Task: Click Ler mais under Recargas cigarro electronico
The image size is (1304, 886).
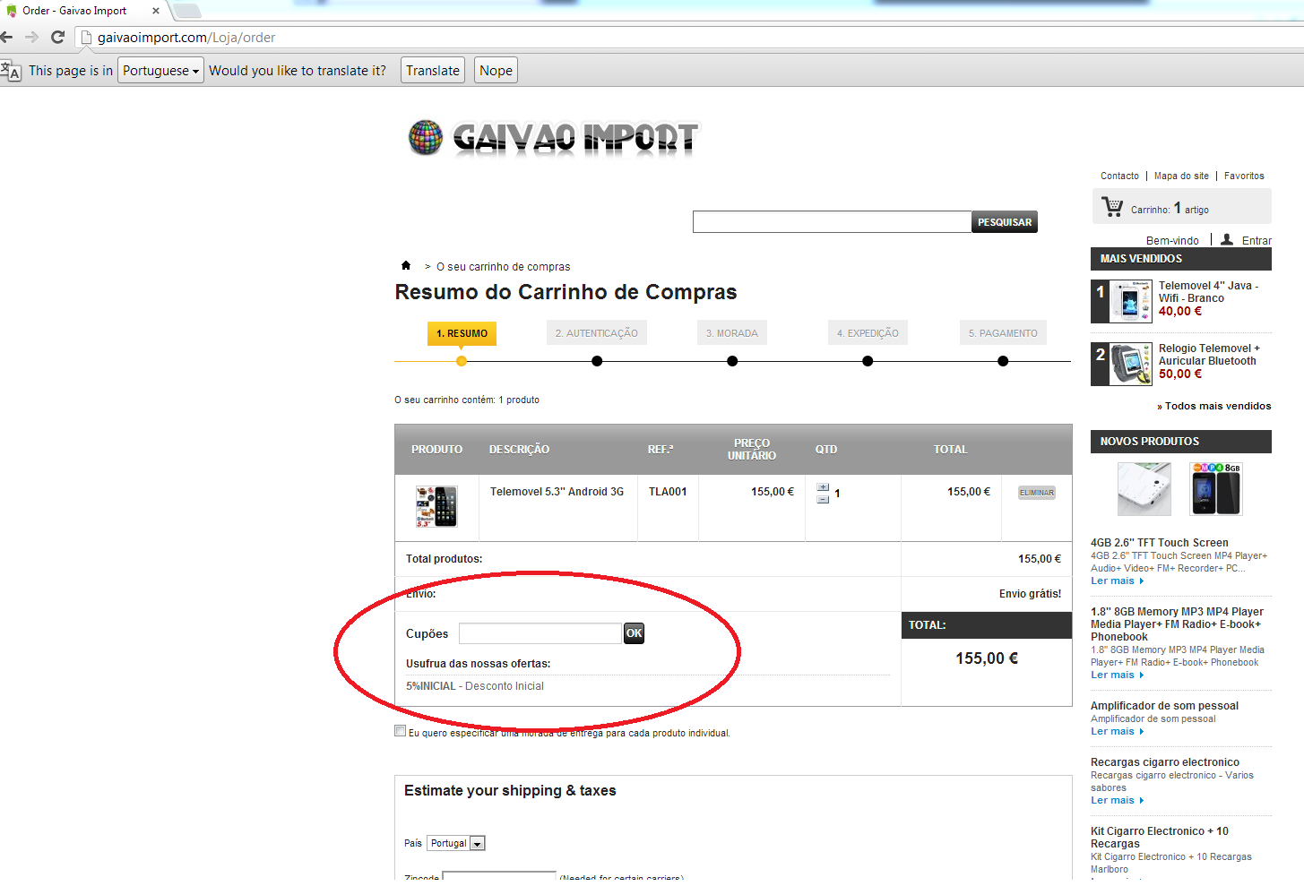Action: (x=1117, y=800)
